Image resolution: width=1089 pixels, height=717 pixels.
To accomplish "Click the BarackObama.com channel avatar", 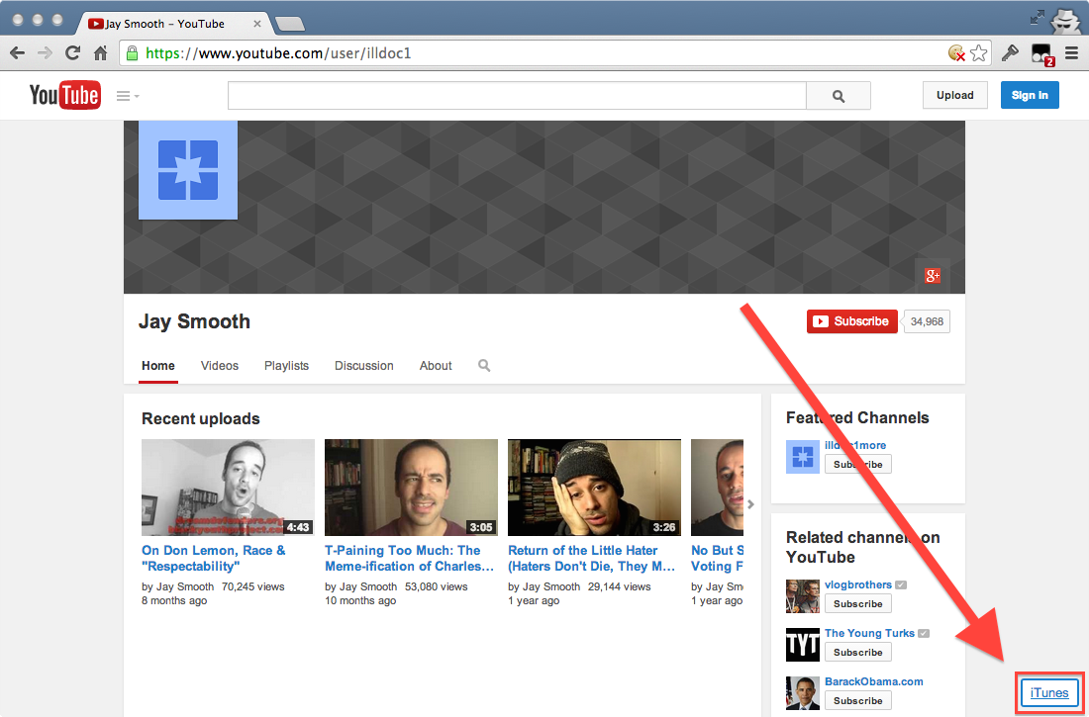I will [802, 693].
